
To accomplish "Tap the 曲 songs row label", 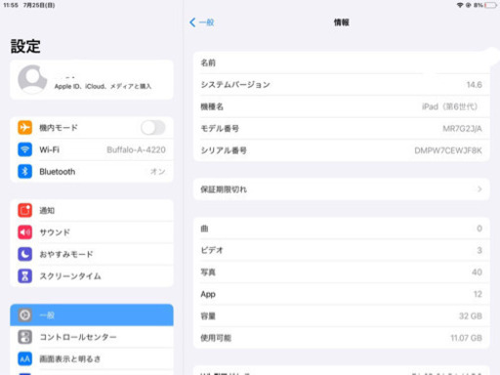I will click(x=204, y=229).
